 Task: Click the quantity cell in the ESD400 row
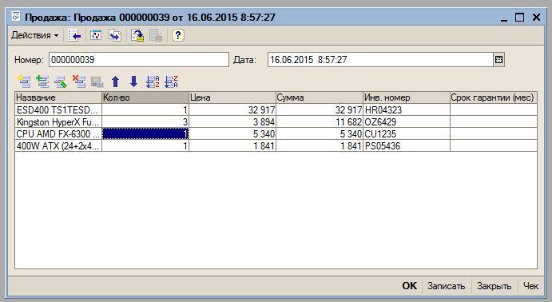145,109
